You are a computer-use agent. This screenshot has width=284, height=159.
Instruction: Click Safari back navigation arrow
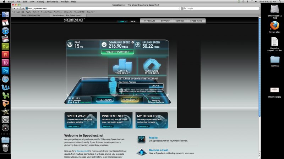coord(14,8)
